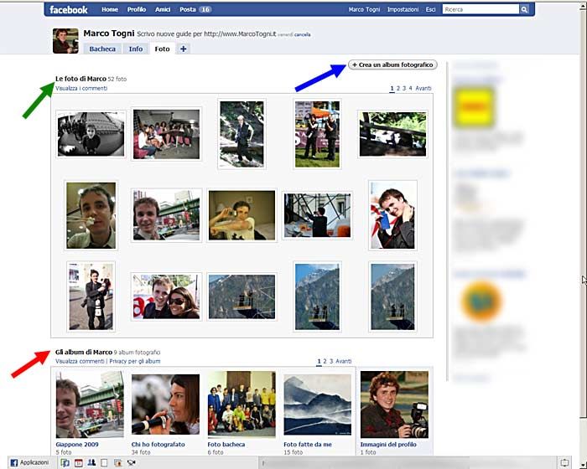Click Visualizza commenti under Gli album di Marco

[x=80, y=361]
